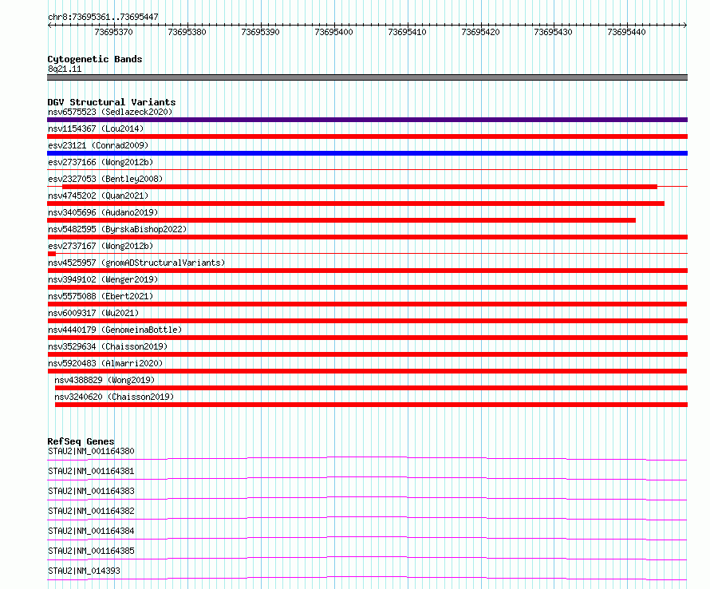Click ruler coordinate 73695380
The width and height of the screenshot is (710, 589).
(x=187, y=32)
